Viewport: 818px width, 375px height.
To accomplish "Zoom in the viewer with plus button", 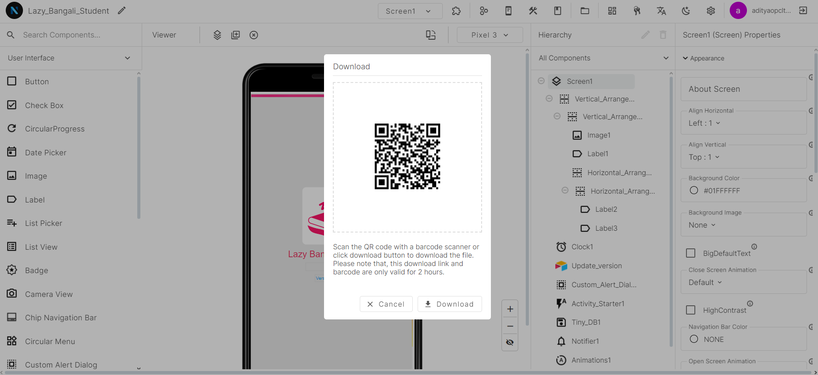I will pos(510,309).
